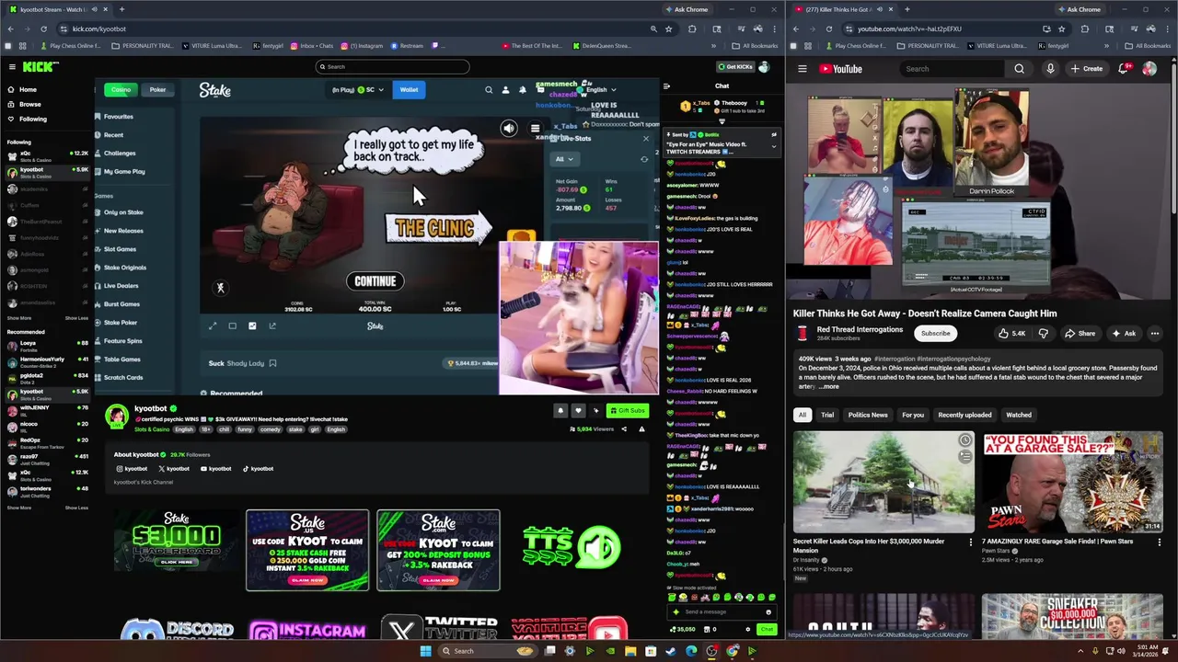This screenshot has width=1178, height=662.
Task: Open the YouTube Create button
Action: pos(1087,69)
